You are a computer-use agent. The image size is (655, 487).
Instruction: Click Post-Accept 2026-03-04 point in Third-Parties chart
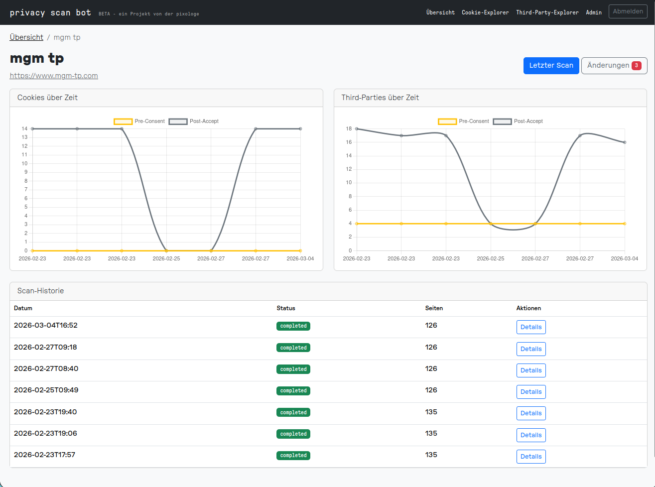(x=625, y=142)
